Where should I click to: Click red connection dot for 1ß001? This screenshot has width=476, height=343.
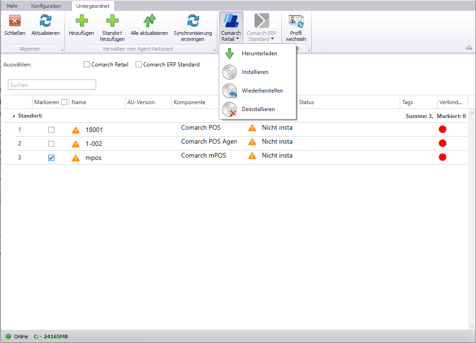tap(443, 129)
